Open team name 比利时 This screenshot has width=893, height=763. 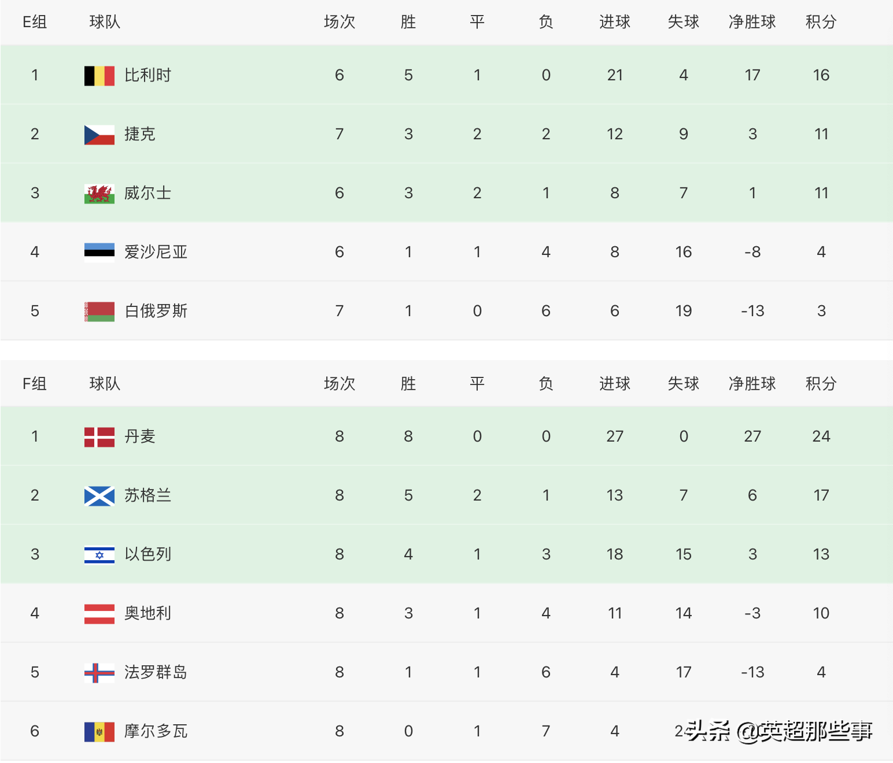[x=148, y=75]
